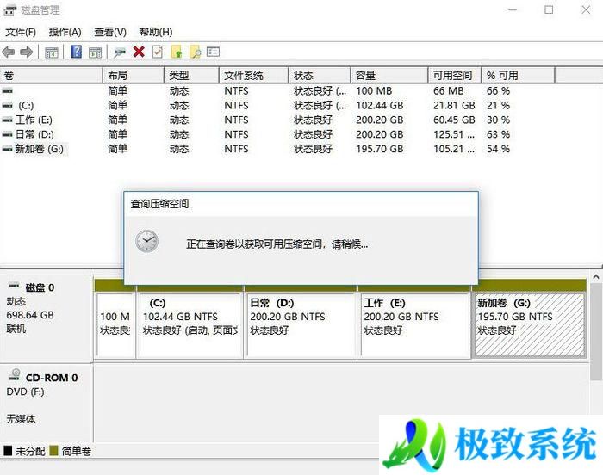Click the 查询压缩空间 dialog title
Image resolution: width=603 pixels, height=475 pixels.
[x=159, y=204]
